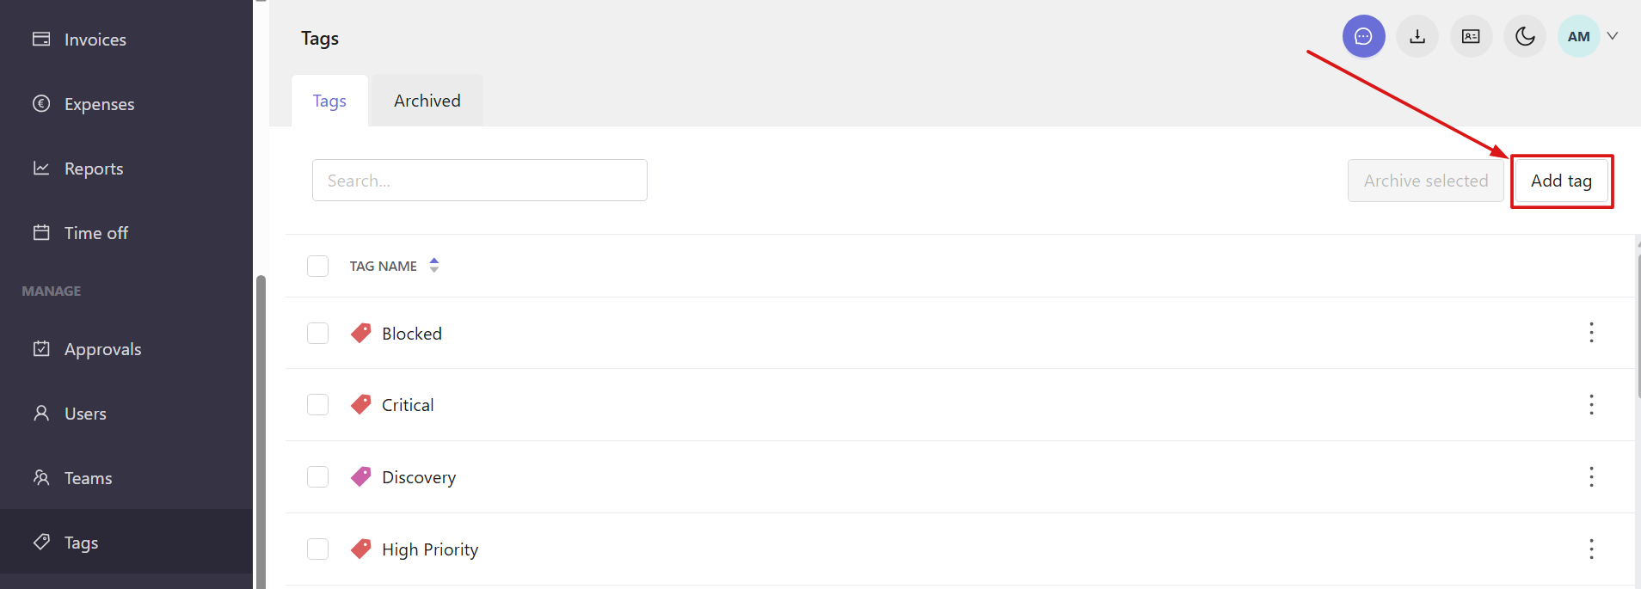Screen dimensions: 1641x589
Task: Sort by TAG NAME column arrows
Action: (434, 265)
